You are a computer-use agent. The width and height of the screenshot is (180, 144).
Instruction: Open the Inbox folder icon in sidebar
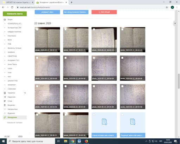tap(5, 19)
